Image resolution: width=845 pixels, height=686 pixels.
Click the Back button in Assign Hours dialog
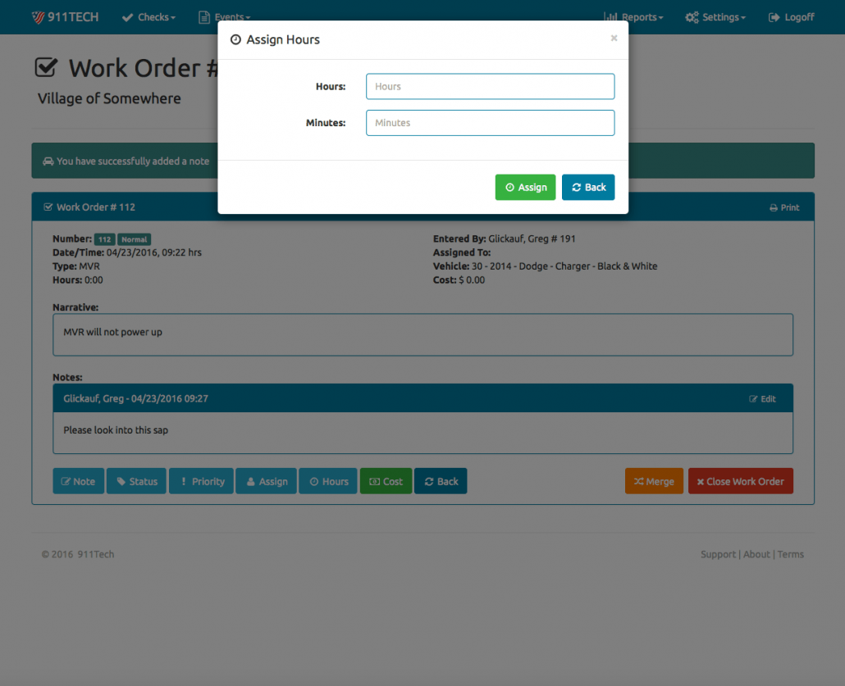pos(587,187)
